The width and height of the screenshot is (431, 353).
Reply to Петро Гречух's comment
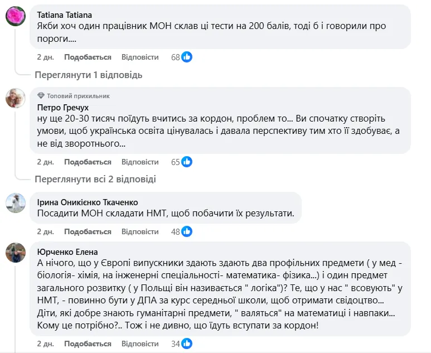click(x=140, y=162)
